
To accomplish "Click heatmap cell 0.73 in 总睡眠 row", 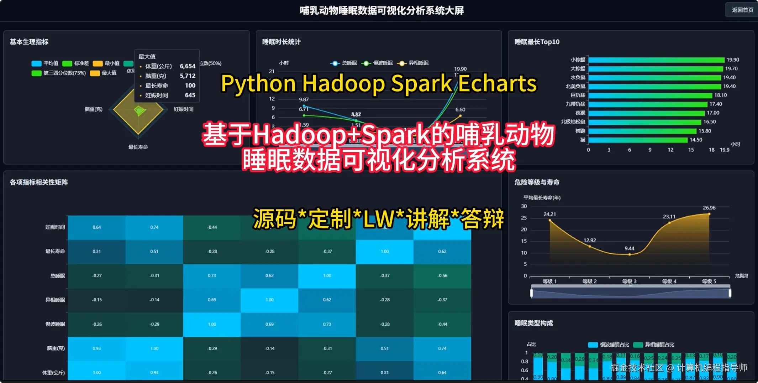I will 212,276.
